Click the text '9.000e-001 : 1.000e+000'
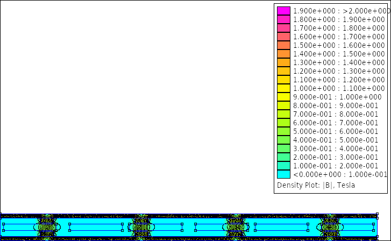 click(337, 97)
